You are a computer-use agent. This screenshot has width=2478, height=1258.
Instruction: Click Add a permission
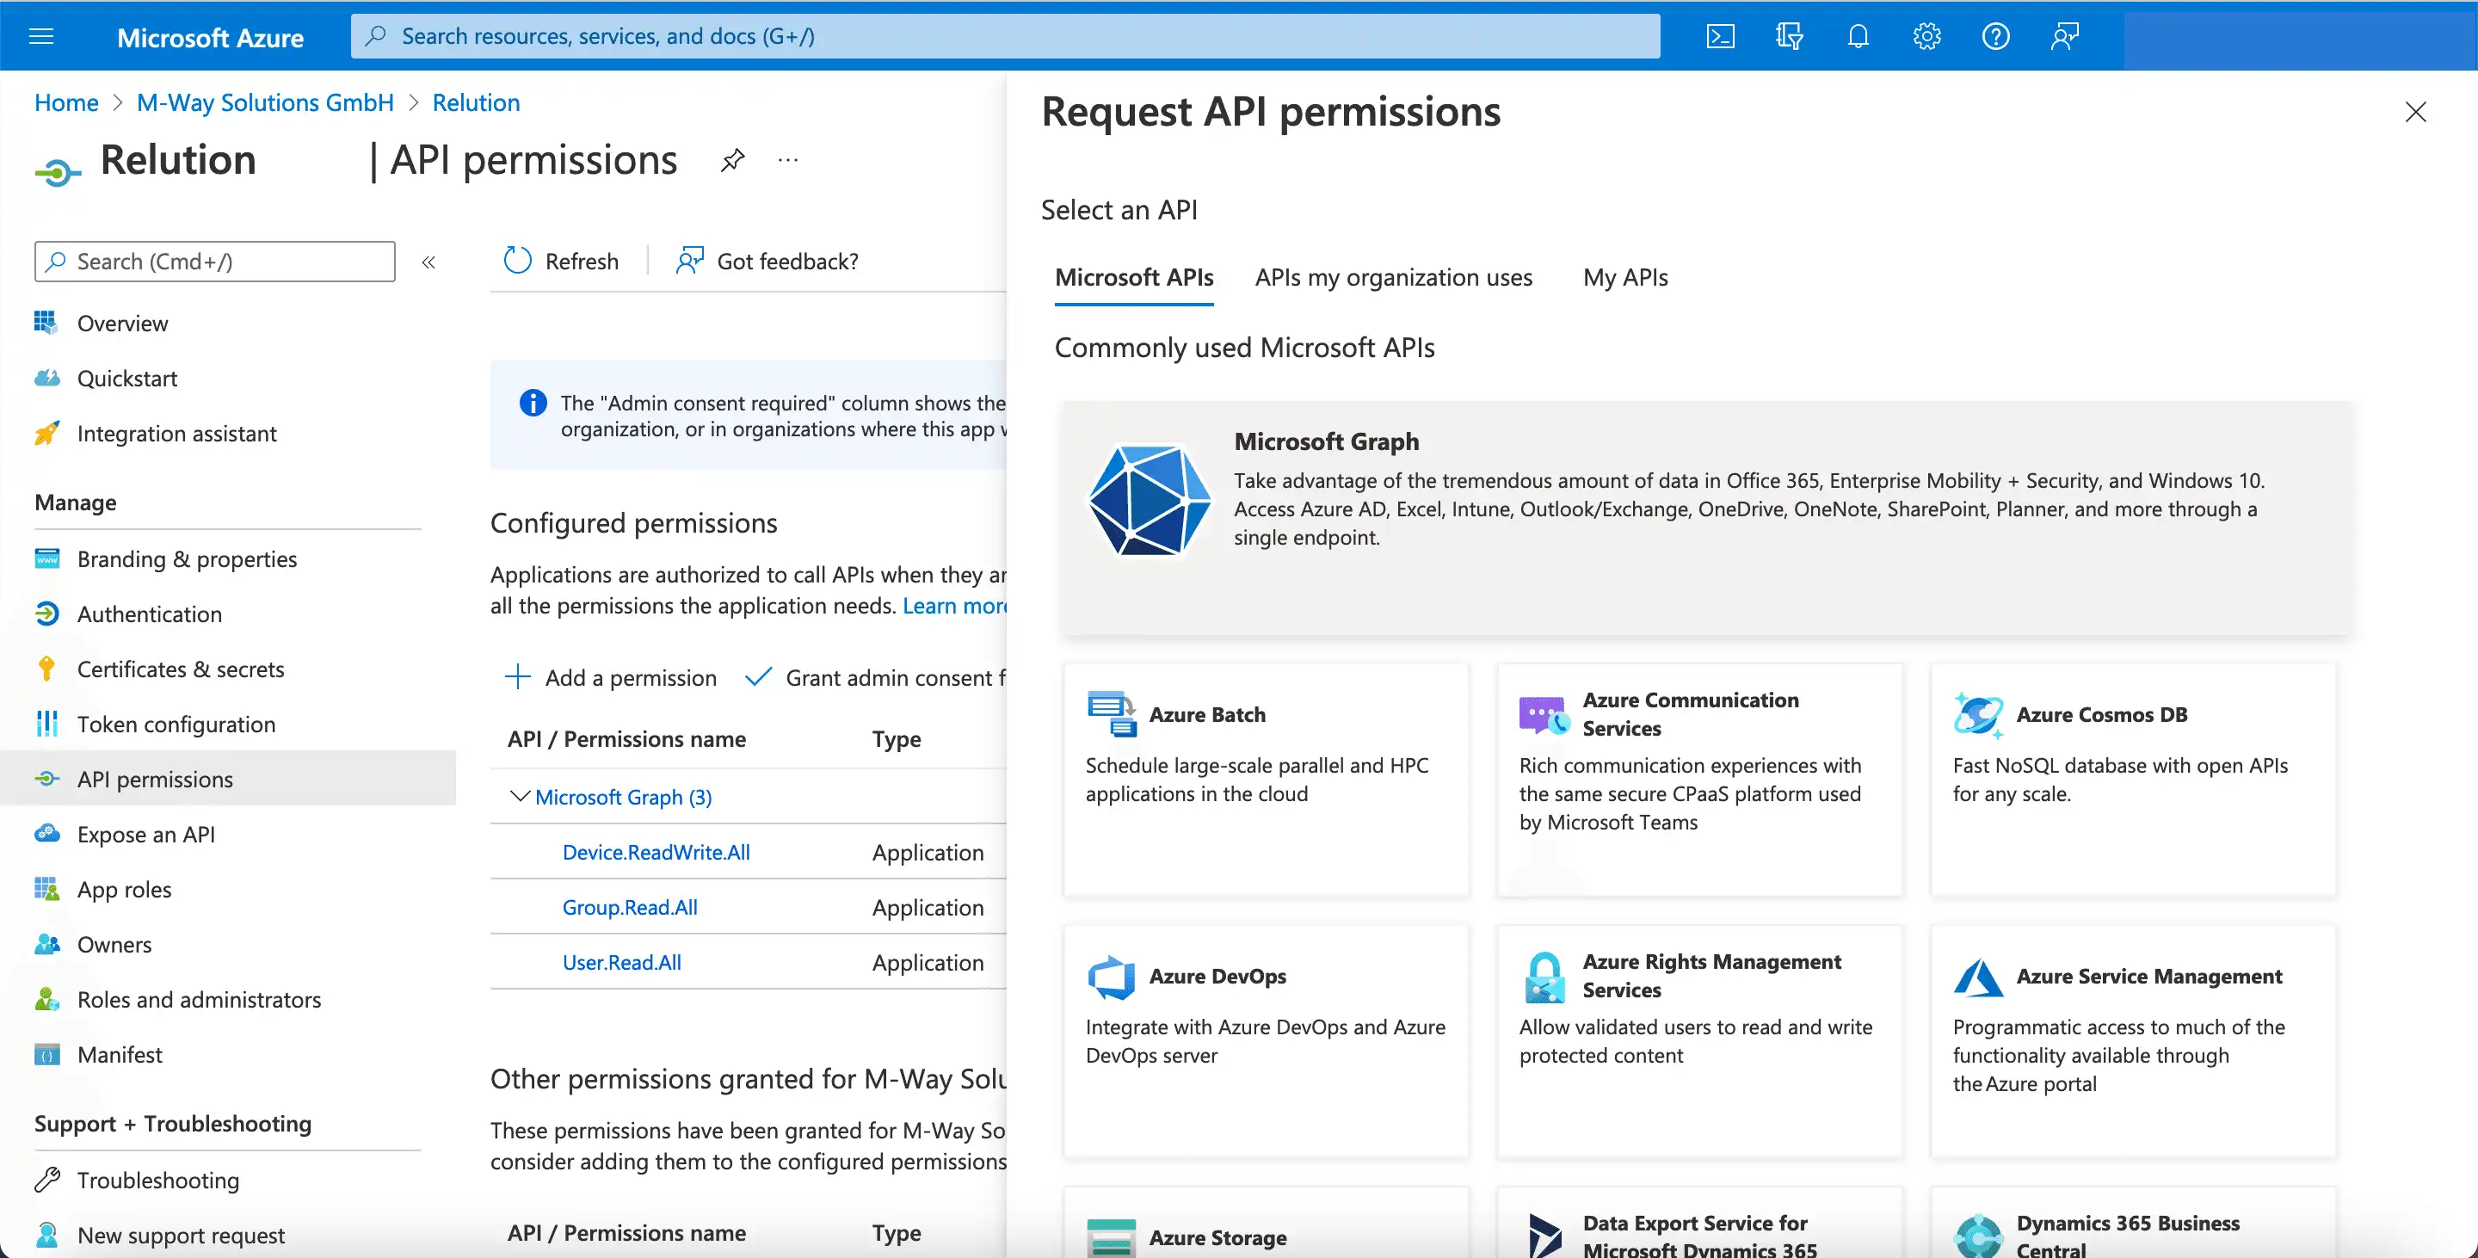(x=611, y=677)
